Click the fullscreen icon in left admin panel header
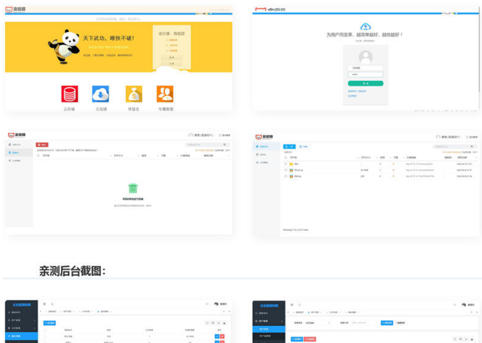Screen dimensions: 482x343 (x=207, y=304)
